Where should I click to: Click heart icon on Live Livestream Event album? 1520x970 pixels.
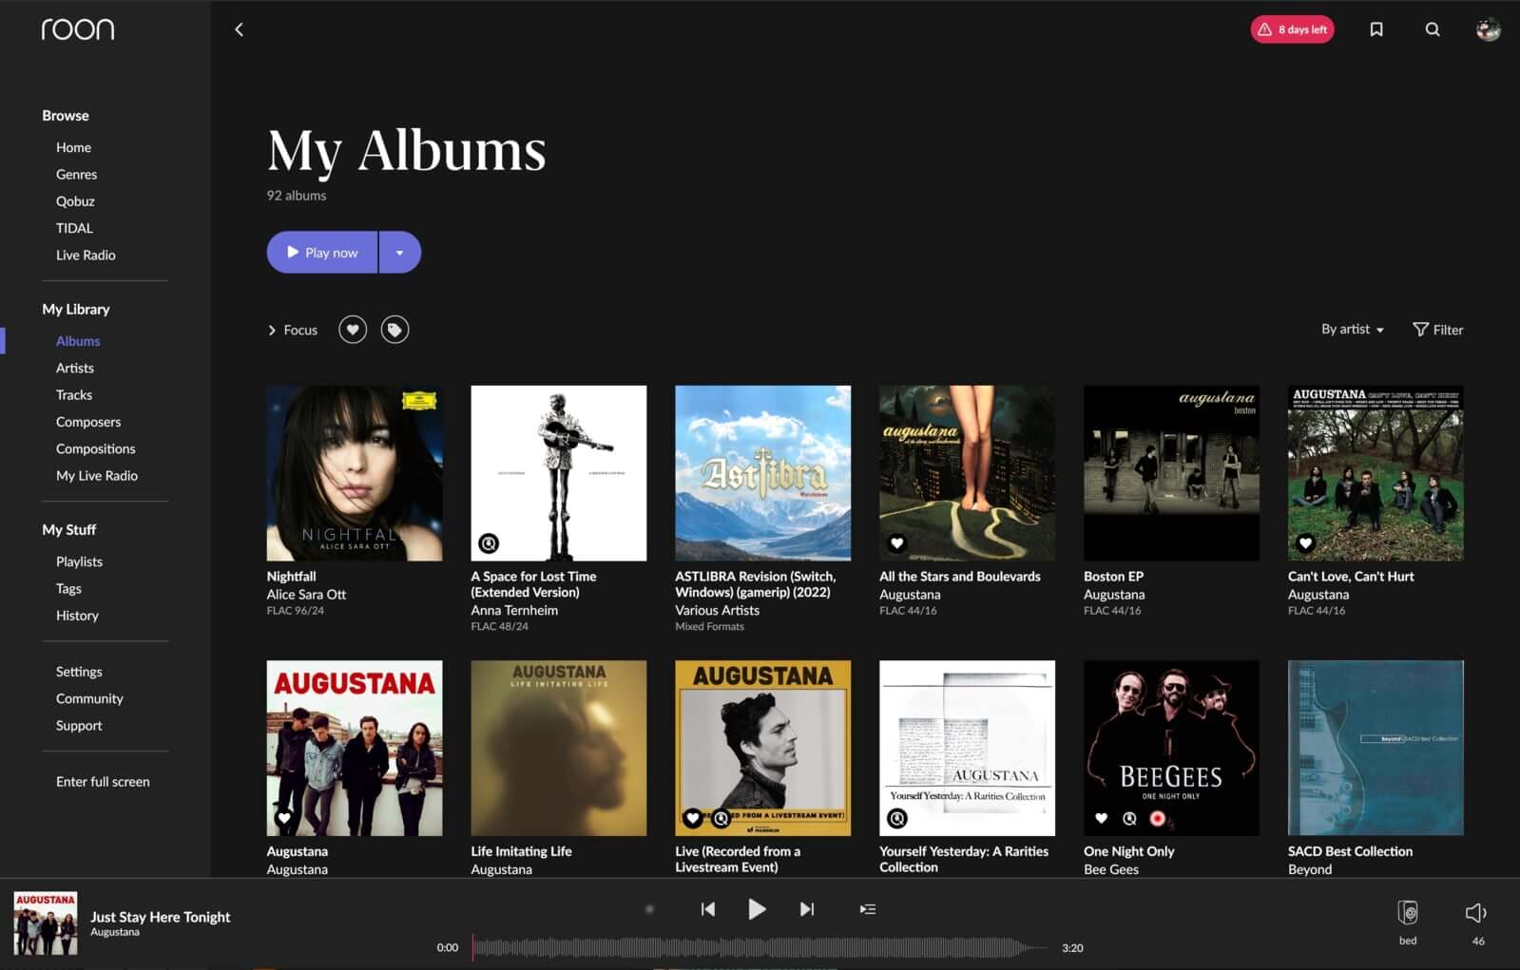[x=693, y=818]
